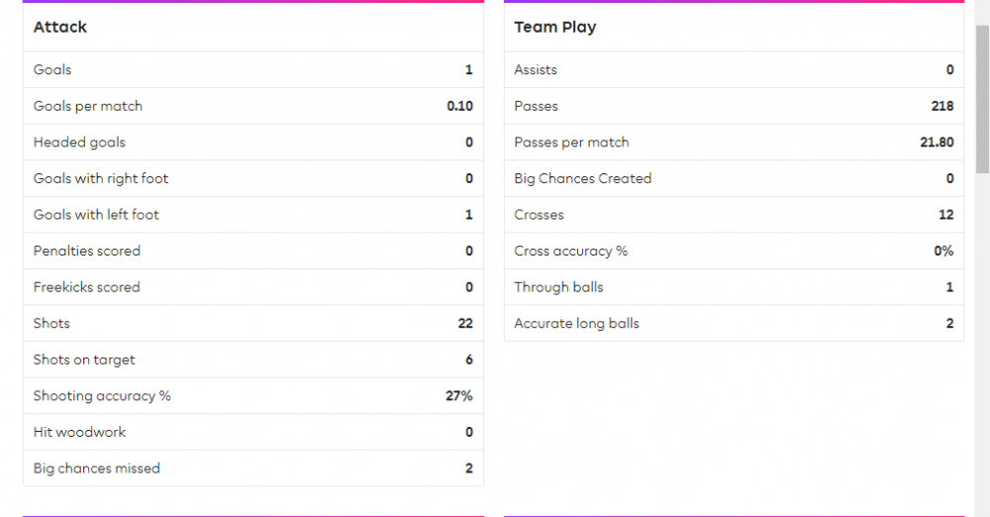Click the vertical scrollbar thumb

[981, 99]
